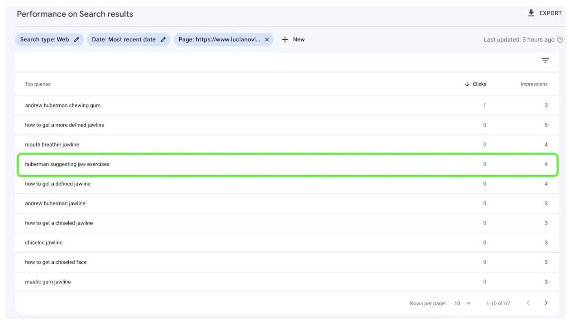Edit the Search type: Web filter pencil
This screenshot has height=324, width=569.
(76, 39)
